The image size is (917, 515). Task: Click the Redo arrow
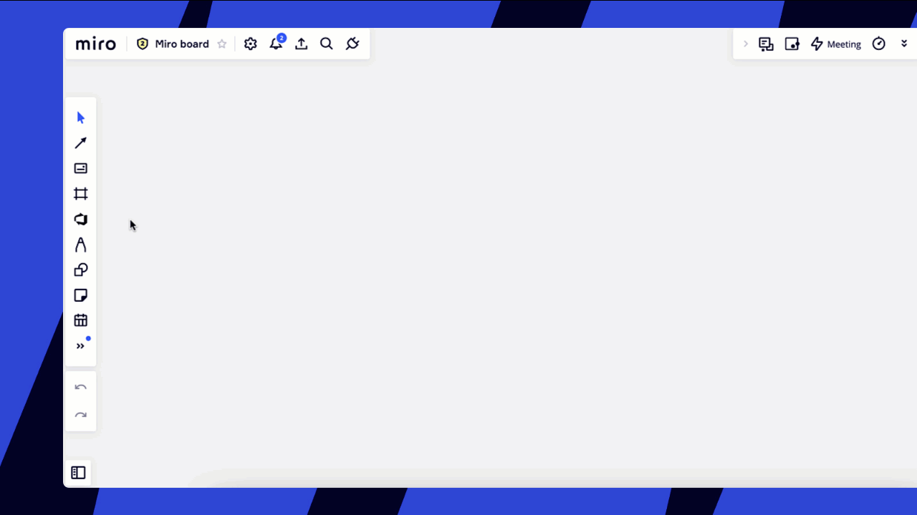pos(81,415)
